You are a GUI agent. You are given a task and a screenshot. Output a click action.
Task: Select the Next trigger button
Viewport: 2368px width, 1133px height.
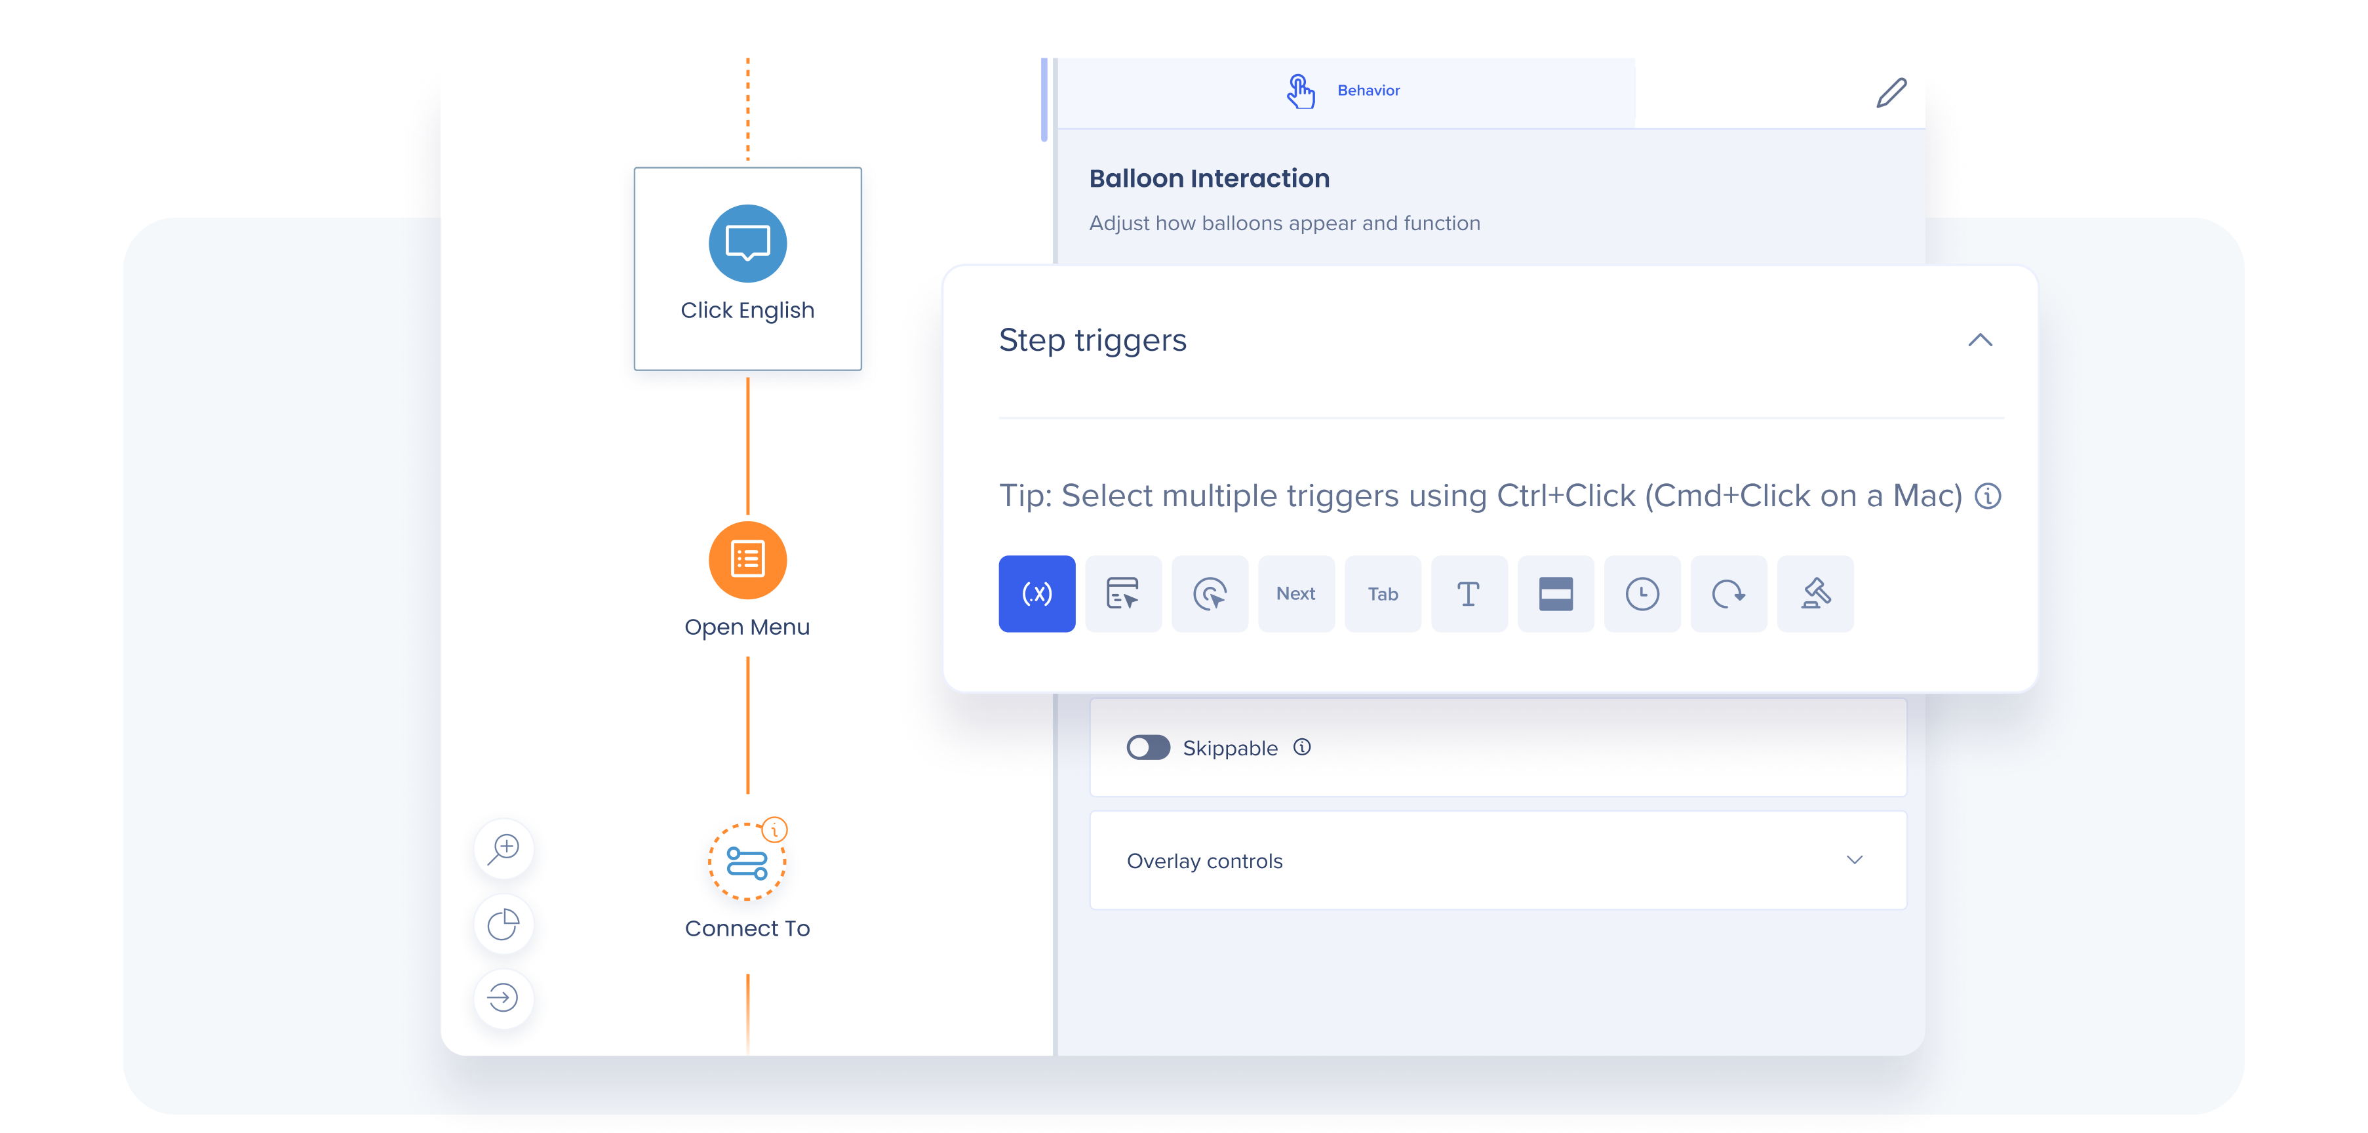[x=1295, y=593]
